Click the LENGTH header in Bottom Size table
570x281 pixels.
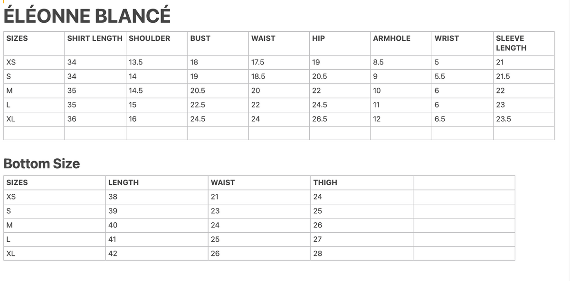click(123, 182)
